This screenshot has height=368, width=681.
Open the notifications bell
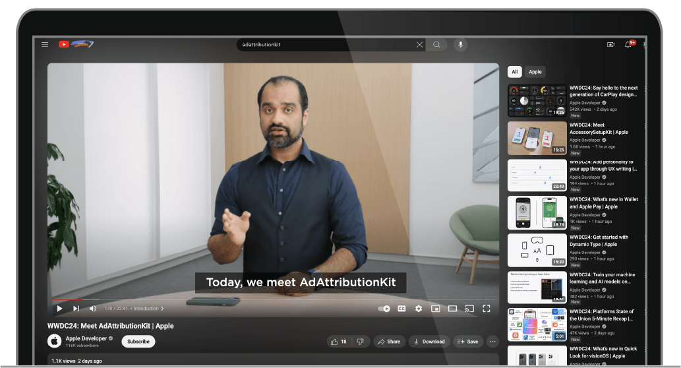point(628,44)
